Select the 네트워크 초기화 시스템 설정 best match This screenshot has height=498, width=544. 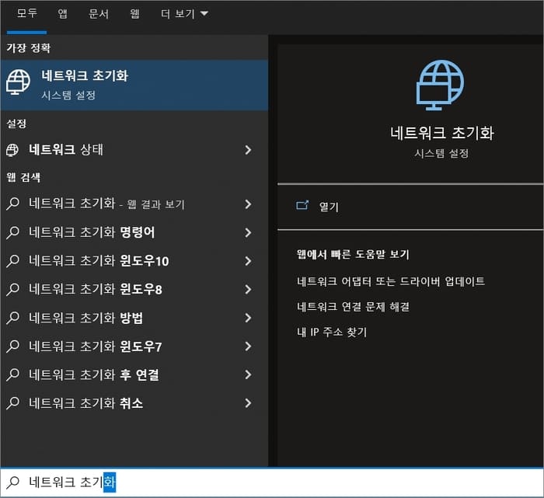(x=134, y=85)
